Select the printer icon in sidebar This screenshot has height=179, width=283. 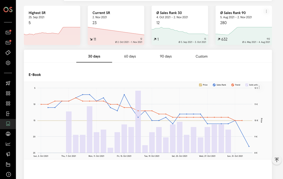tap(8, 134)
